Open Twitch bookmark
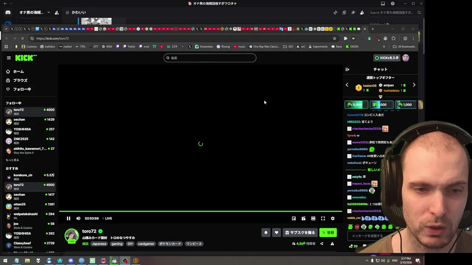Image resolution: width=472 pixels, height=265 pixels. 128,47
